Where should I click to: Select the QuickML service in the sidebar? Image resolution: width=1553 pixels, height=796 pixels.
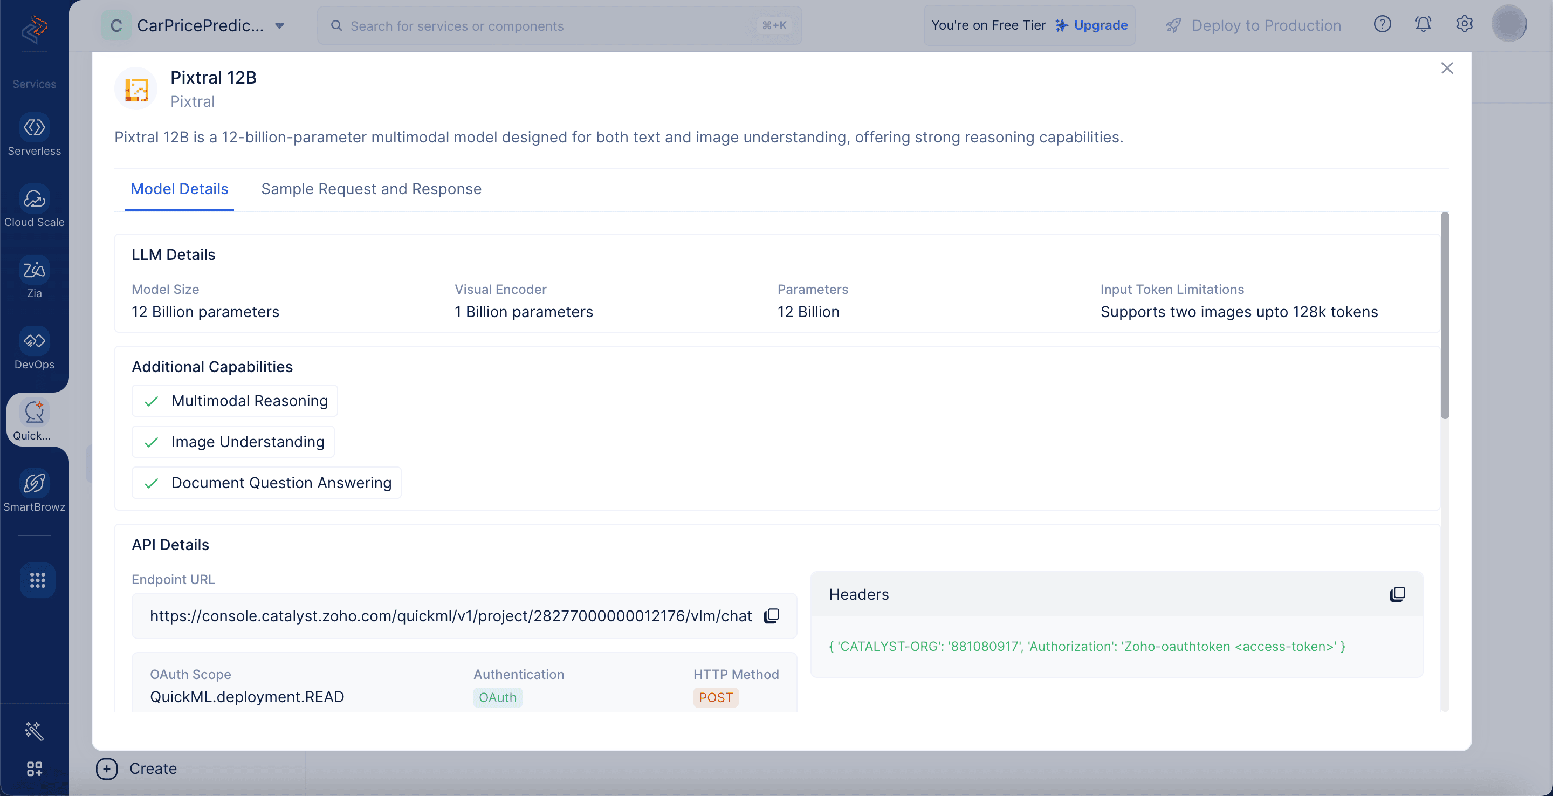point(35,420)
